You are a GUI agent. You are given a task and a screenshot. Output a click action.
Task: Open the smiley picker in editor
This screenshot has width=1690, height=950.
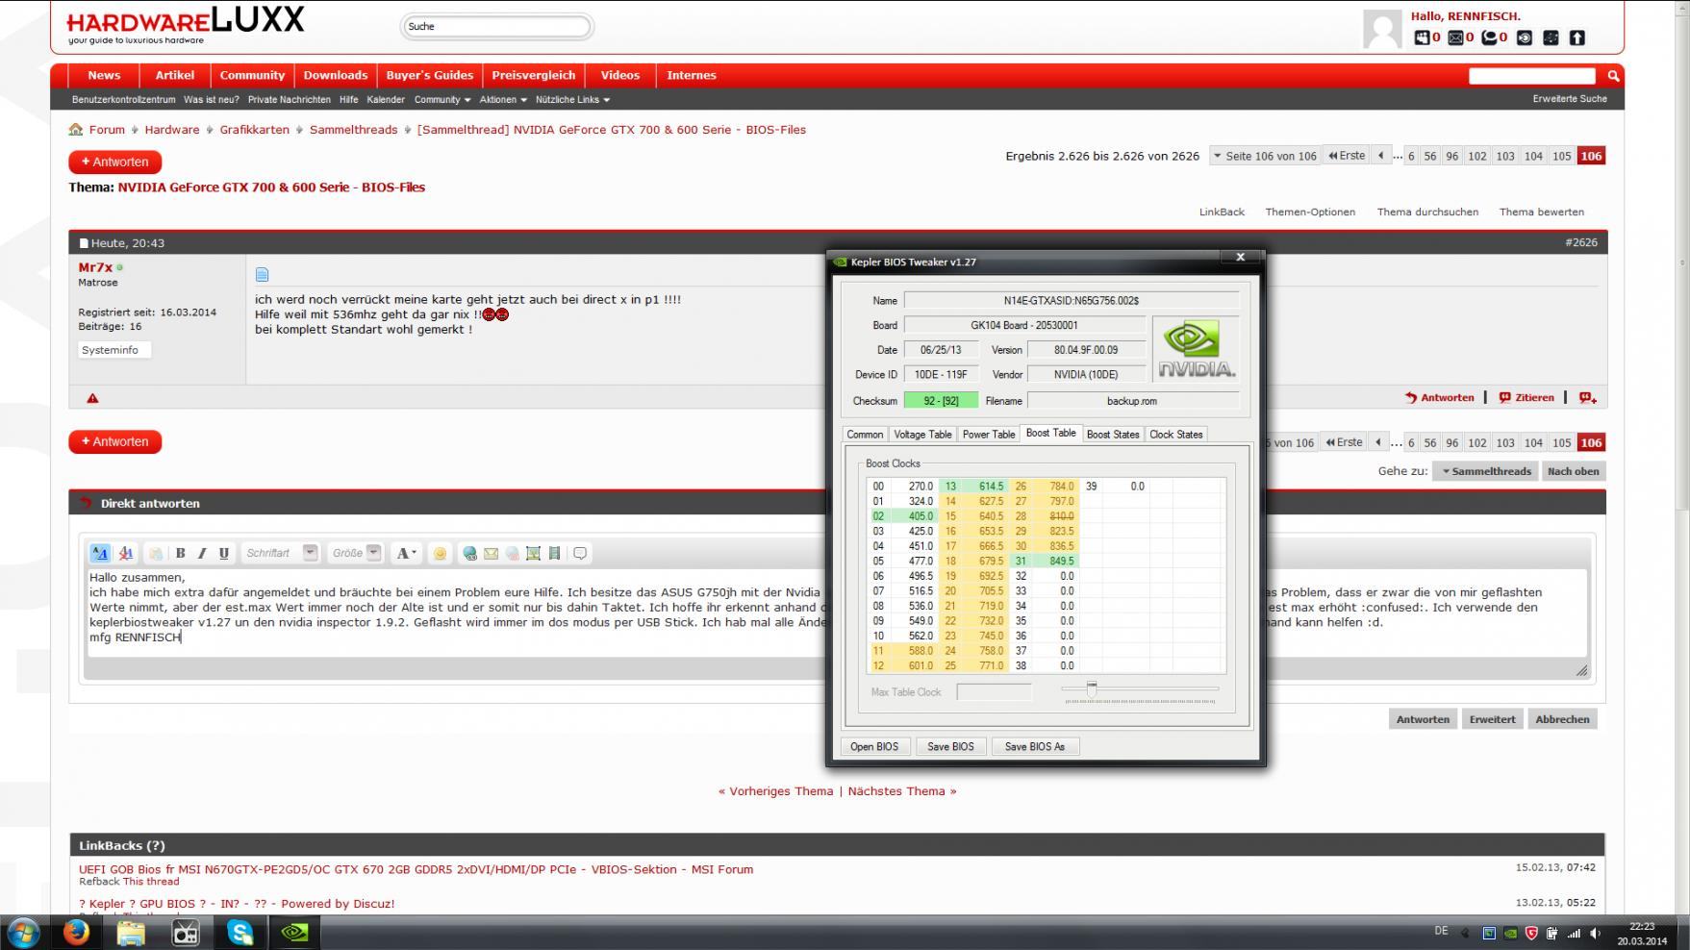[x=440, y=553]
